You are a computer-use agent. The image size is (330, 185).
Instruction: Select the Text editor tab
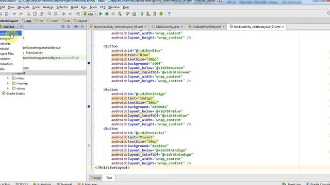pyautogui.click(x=109, y=178)
